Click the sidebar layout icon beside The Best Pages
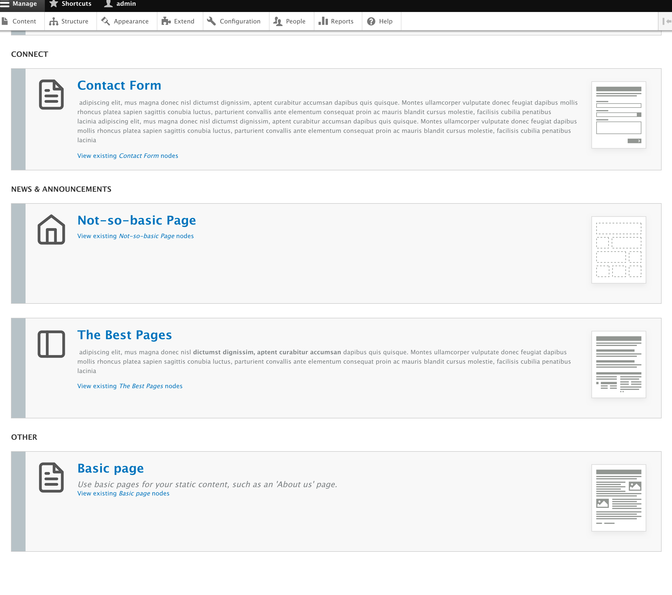The width and height of the screenshot is (672, 595). (51, 344)
